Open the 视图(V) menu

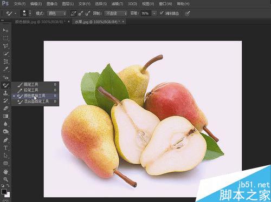pyautogui.click(x=148, y=4)
